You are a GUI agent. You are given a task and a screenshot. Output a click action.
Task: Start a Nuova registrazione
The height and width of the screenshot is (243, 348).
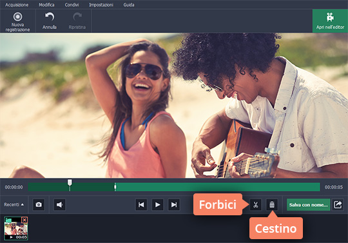pos(17,21)
